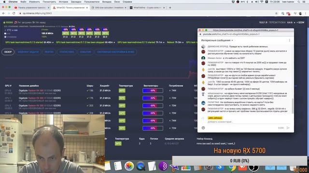Click Хэшрейт column header
The image size is (309, 173).
(104, 86)
